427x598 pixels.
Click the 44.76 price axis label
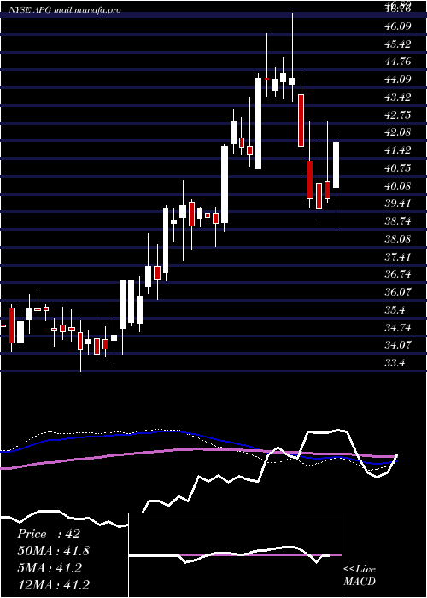(x=398, y=62)
